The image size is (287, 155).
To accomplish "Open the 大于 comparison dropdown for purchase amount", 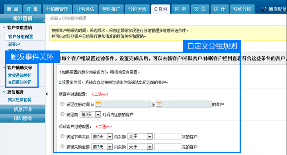I will pos(140,147).
